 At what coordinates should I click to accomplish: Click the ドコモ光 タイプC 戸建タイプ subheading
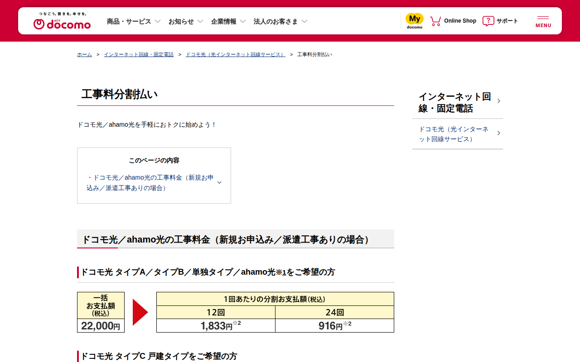coord(159,357)
